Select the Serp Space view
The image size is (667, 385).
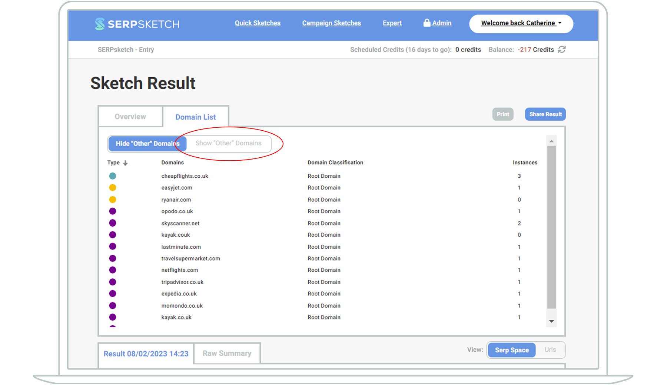point(511,350)
